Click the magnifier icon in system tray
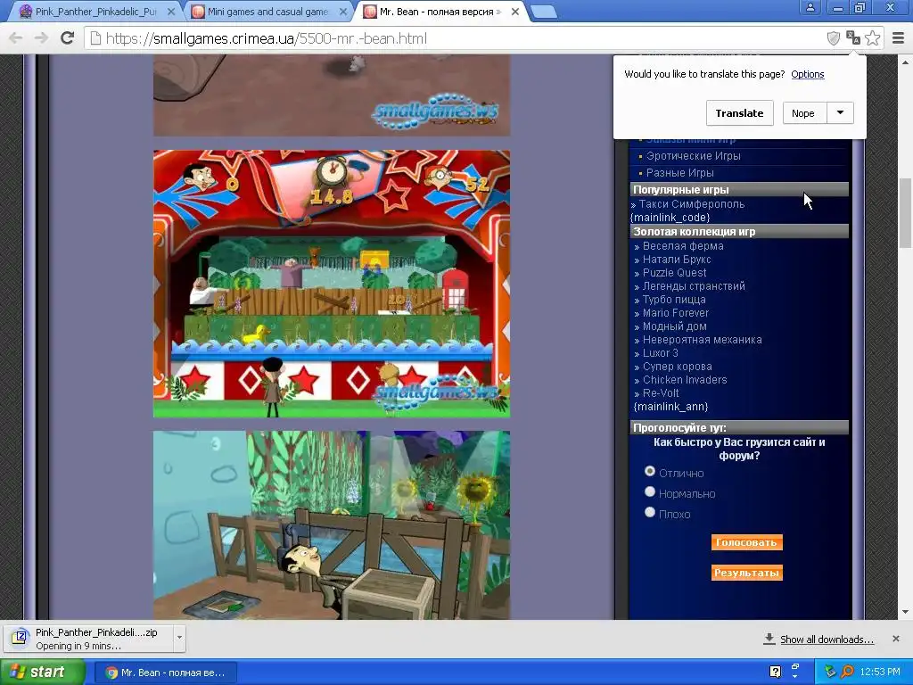Screen dimensions: 913x685 pyautogui.click(x=847, y=673)
